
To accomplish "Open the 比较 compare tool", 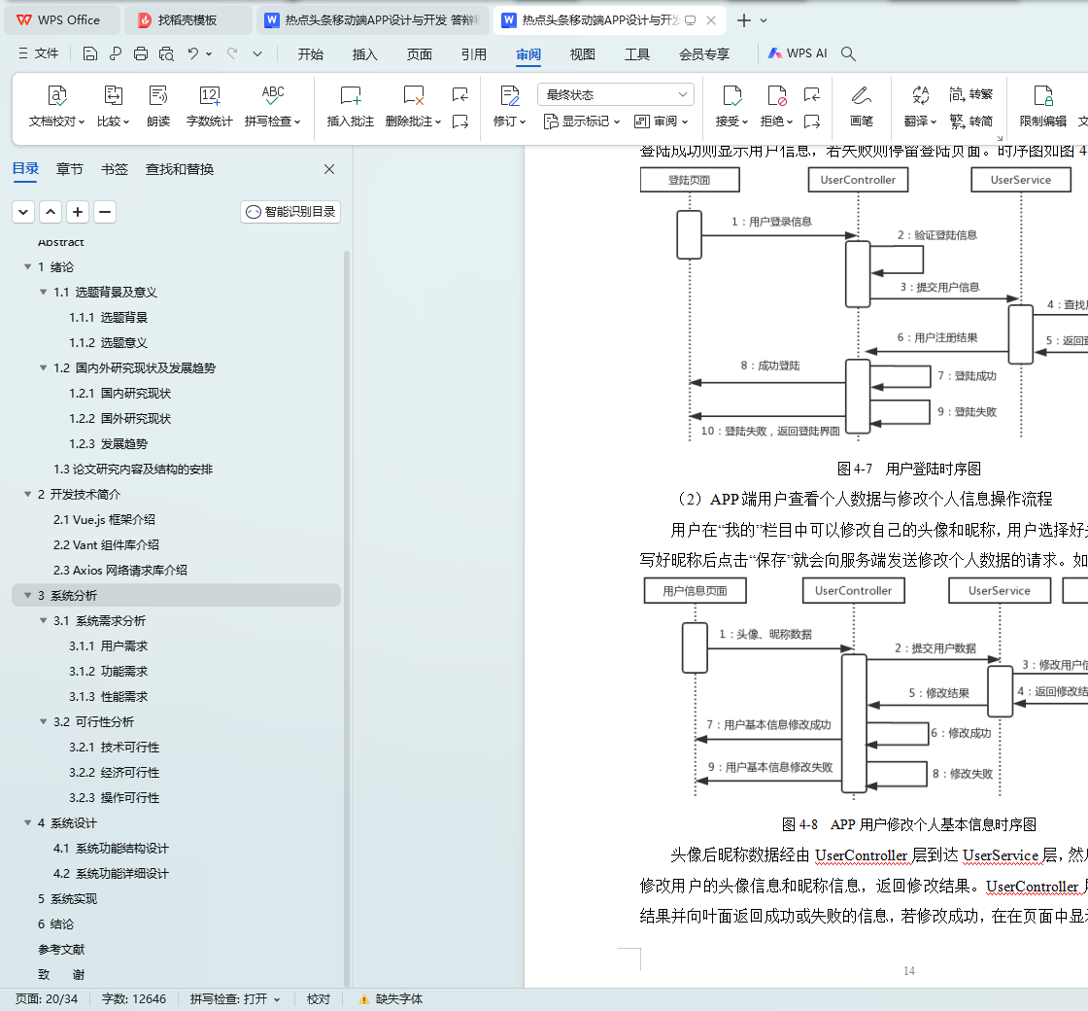I will [x=113, y=106].
